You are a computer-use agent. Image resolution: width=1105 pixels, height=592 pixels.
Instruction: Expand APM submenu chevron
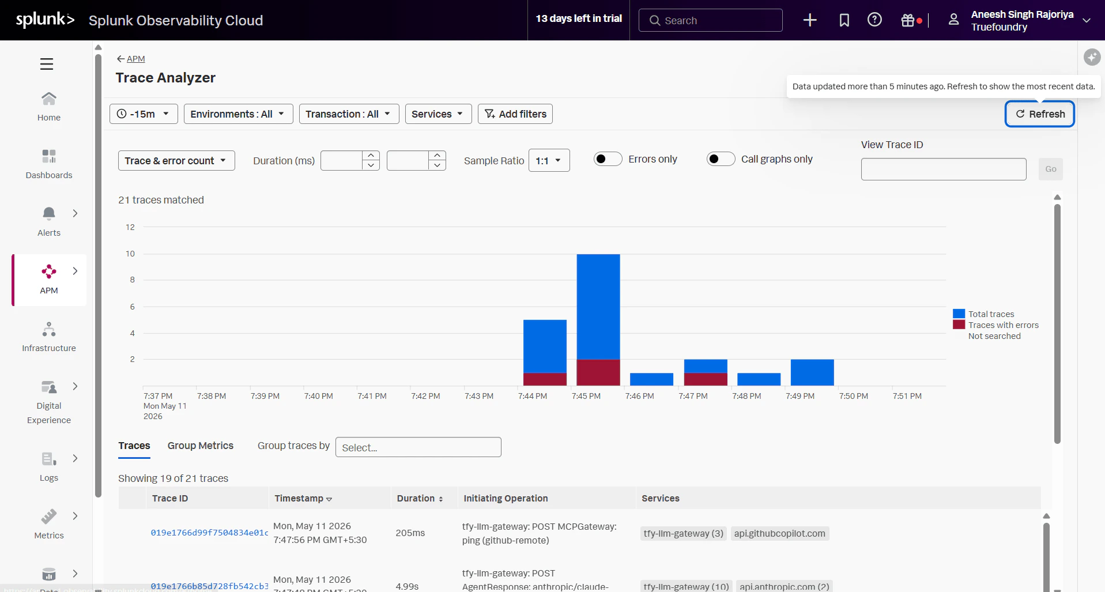click(x=75, y=271)
